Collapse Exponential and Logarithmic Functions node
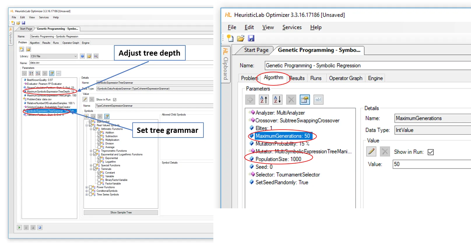The width and height of the screenshot is (471, 243). (x=91, y=154)
